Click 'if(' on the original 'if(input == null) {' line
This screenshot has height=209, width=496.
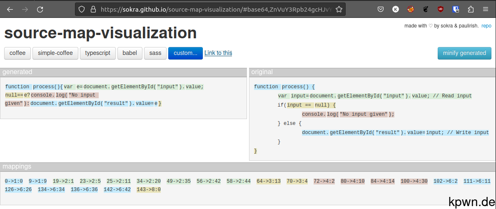pos(282,105)
